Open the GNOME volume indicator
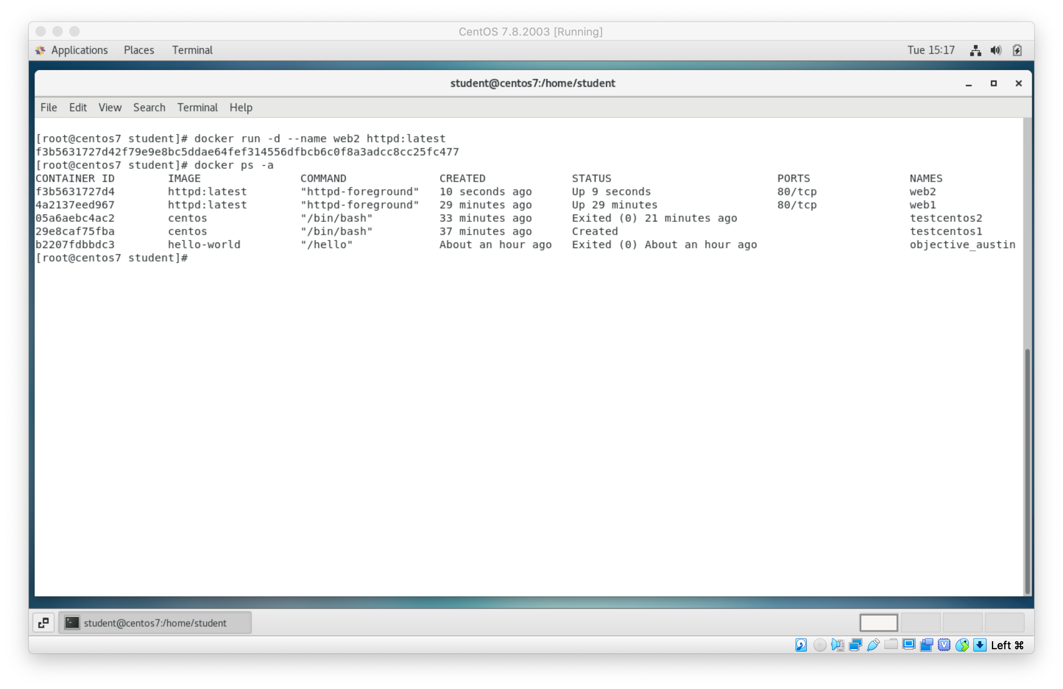 996,50
